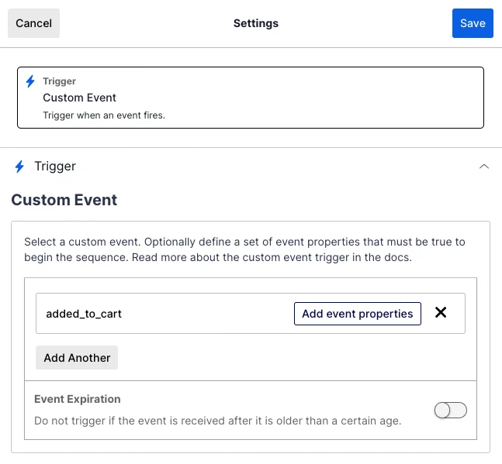Viewport: 502px width, 464px height.
Task: Click the "Trigger when an event fires." text
Action: point(104,115)
